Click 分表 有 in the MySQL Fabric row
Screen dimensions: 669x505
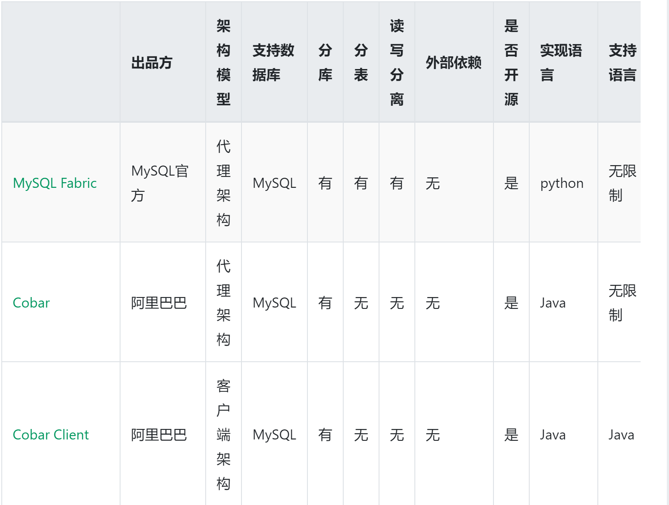pyautogui.click(x=361, y=183)
